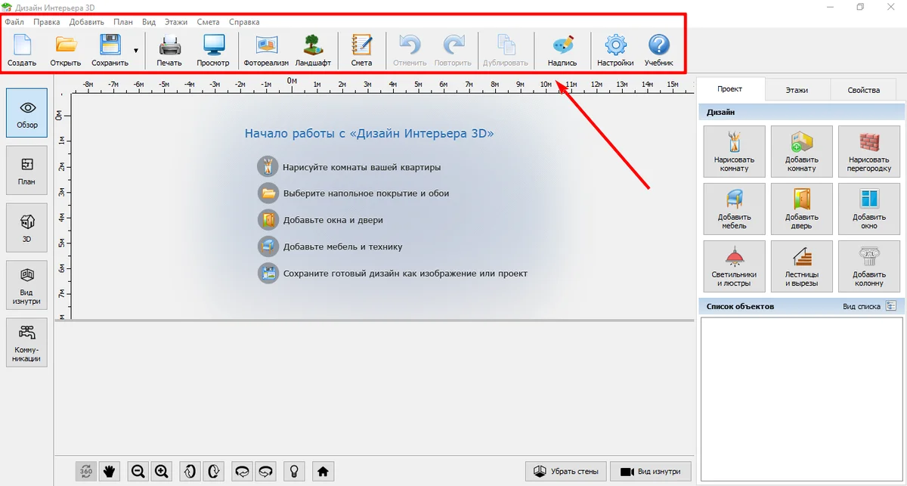This screenshot has width=907, height=486.
Task: Open the Справка menu
Action: (243, 22)
